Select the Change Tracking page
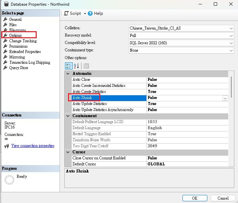 click(x=23, y=41)
